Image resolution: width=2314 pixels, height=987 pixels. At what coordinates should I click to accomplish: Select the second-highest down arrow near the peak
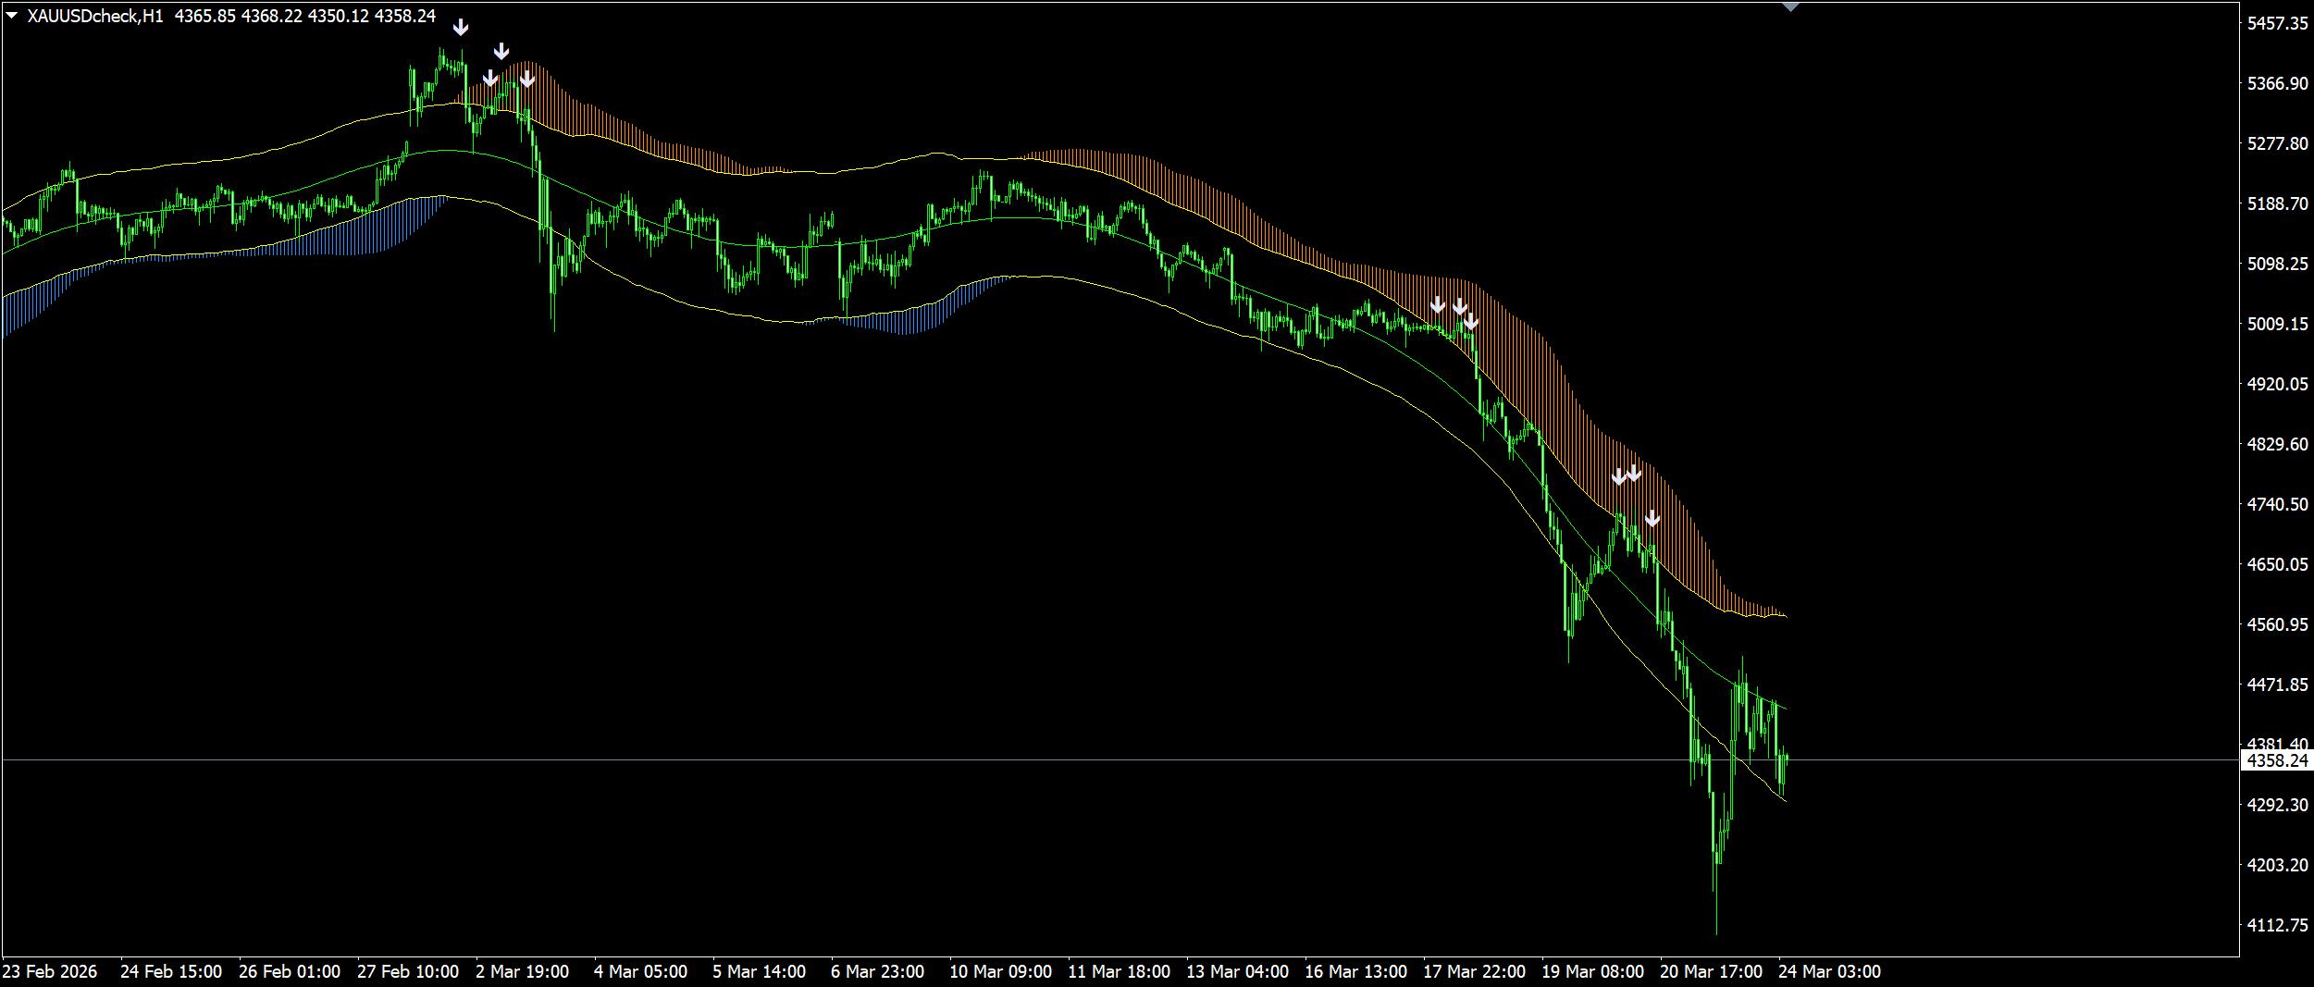tap(501, 51)
